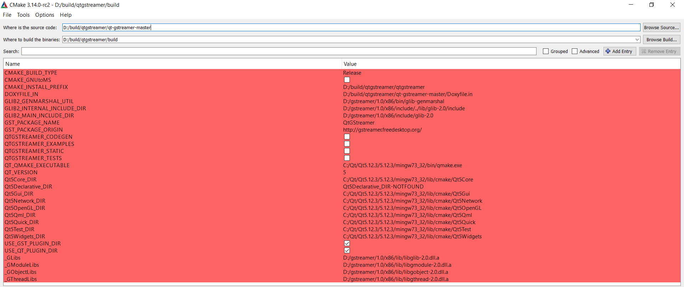Select the QT_QMAKE_EXECUTABLE entry
684x287 pixels.
tap(37, 165)
